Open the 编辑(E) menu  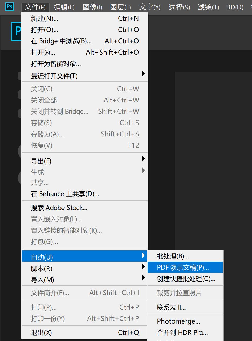[x=64, y=7]
